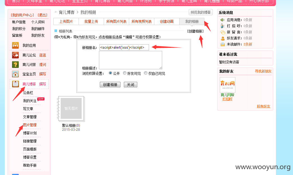Open 图片管理 in blog submenu

30,125
